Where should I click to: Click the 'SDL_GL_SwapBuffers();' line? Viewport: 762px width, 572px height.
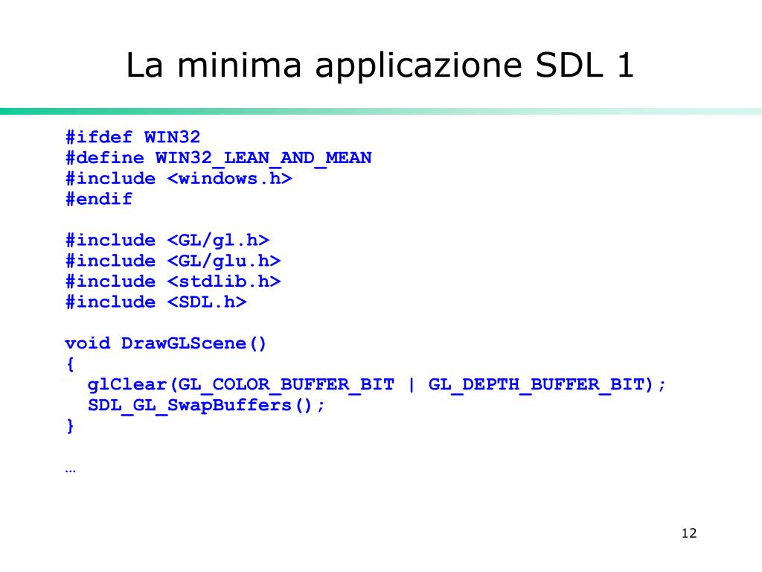(206, 405)
